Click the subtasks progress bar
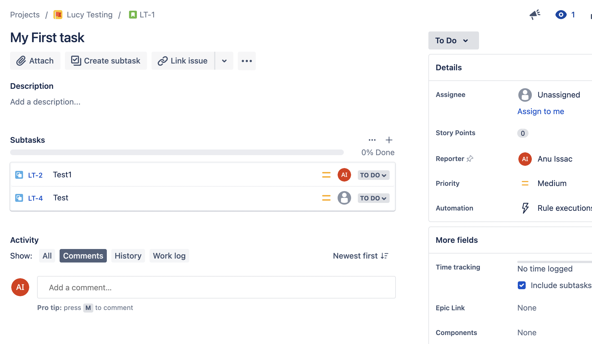The image size is (592, 344). pyautogui.click(x=177, y=152)
